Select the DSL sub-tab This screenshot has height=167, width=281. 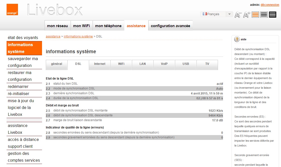point(78,65)
